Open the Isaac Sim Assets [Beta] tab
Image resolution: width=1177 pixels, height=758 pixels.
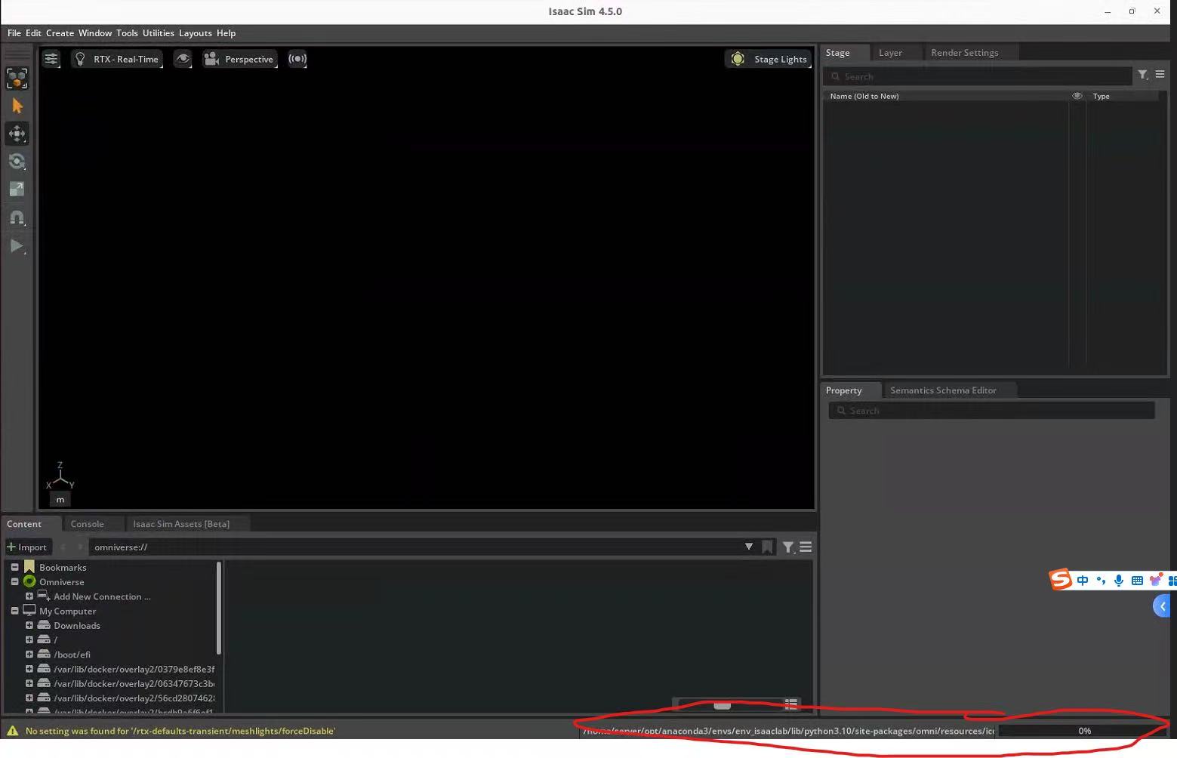click(x=181, y=524)
